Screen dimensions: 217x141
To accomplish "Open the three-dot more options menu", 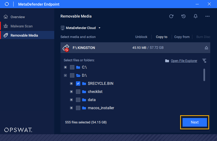I will (x=207, y=16).
